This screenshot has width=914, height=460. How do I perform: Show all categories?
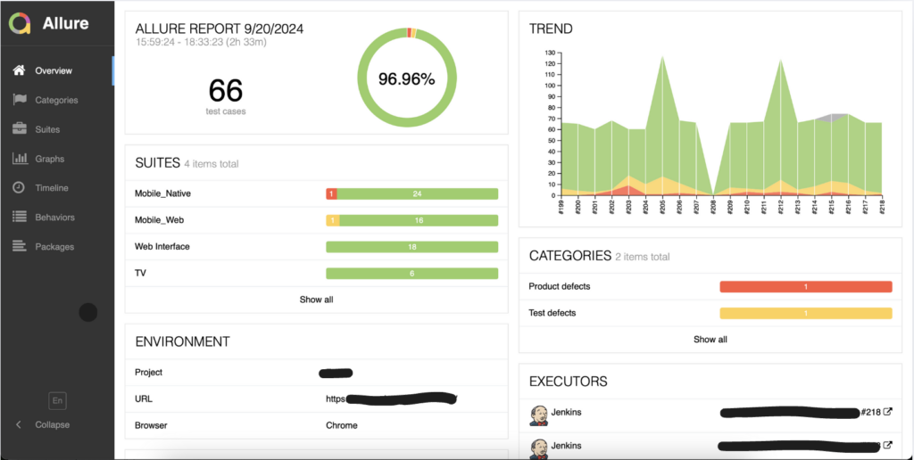[x=710, y=340]
